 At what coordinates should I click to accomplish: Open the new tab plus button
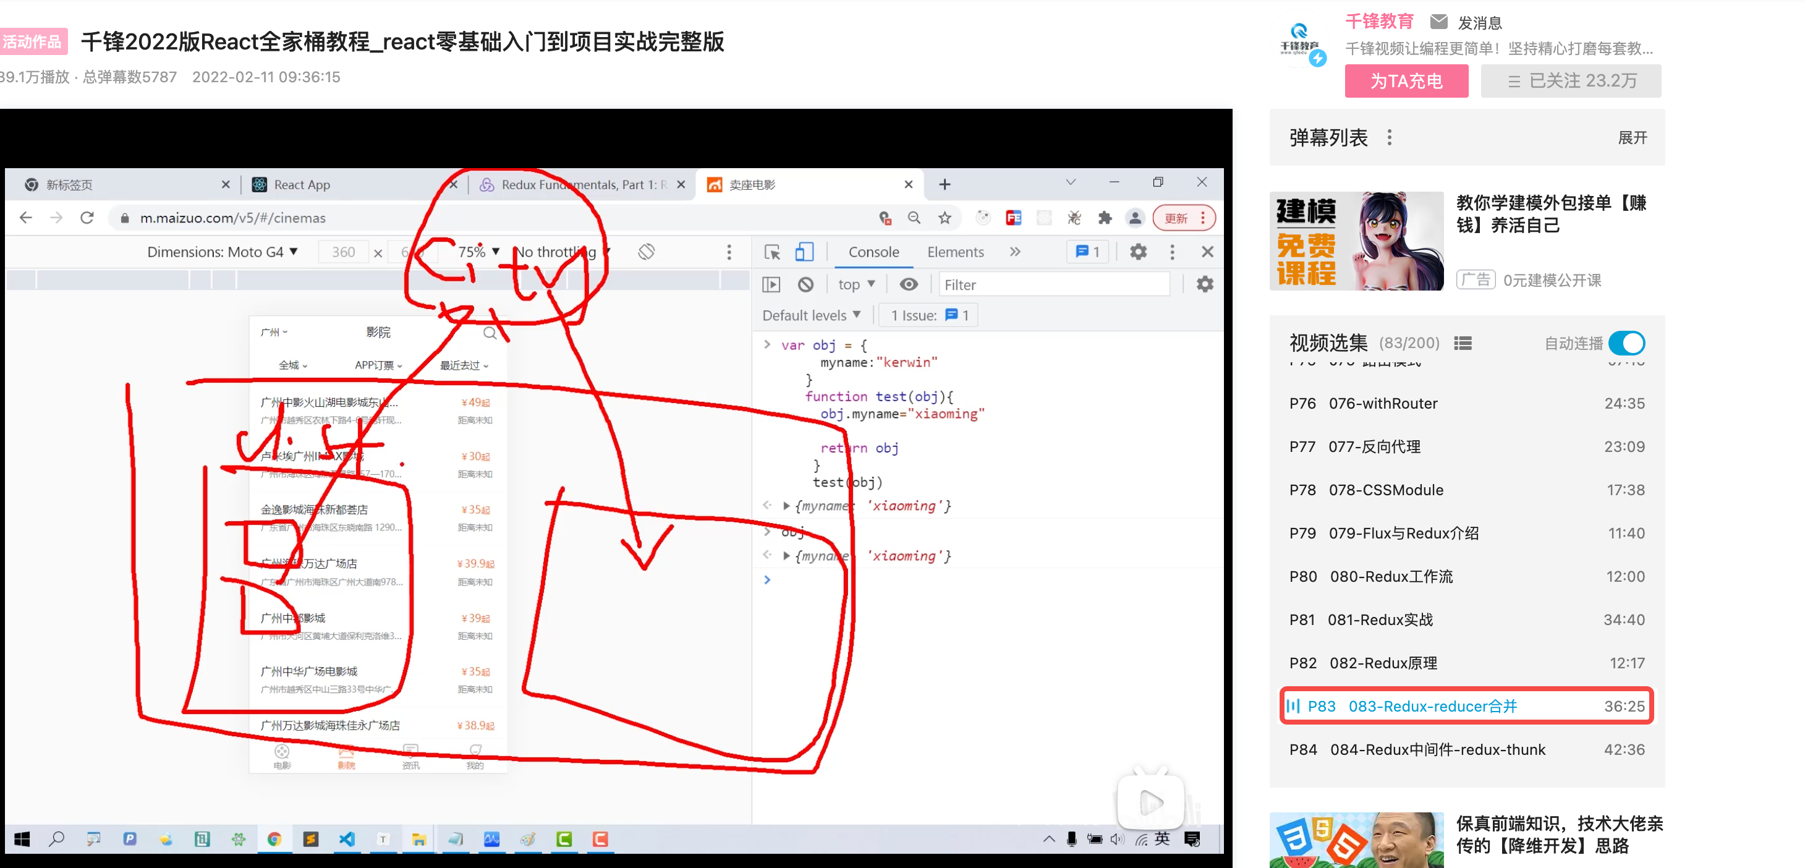click(x=945, y=184)
